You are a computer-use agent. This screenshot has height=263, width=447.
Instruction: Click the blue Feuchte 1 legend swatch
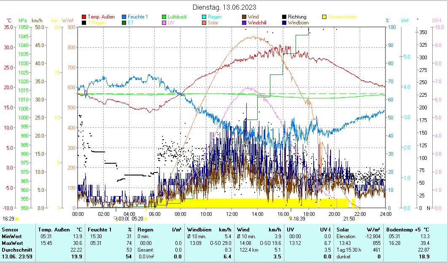coord(124,17)
